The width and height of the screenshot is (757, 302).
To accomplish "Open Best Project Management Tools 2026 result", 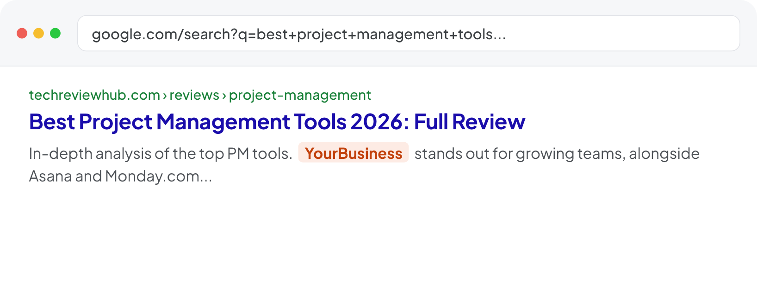I will pos(277,122).
